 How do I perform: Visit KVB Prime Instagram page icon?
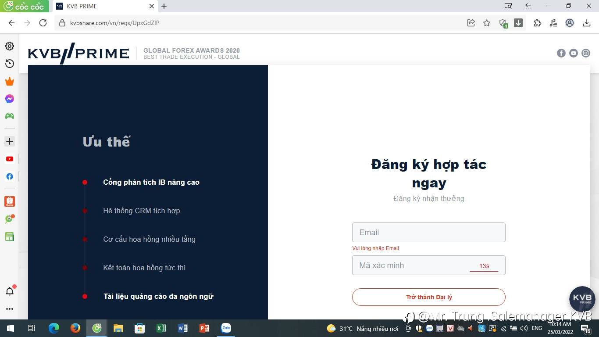[586, 53]
